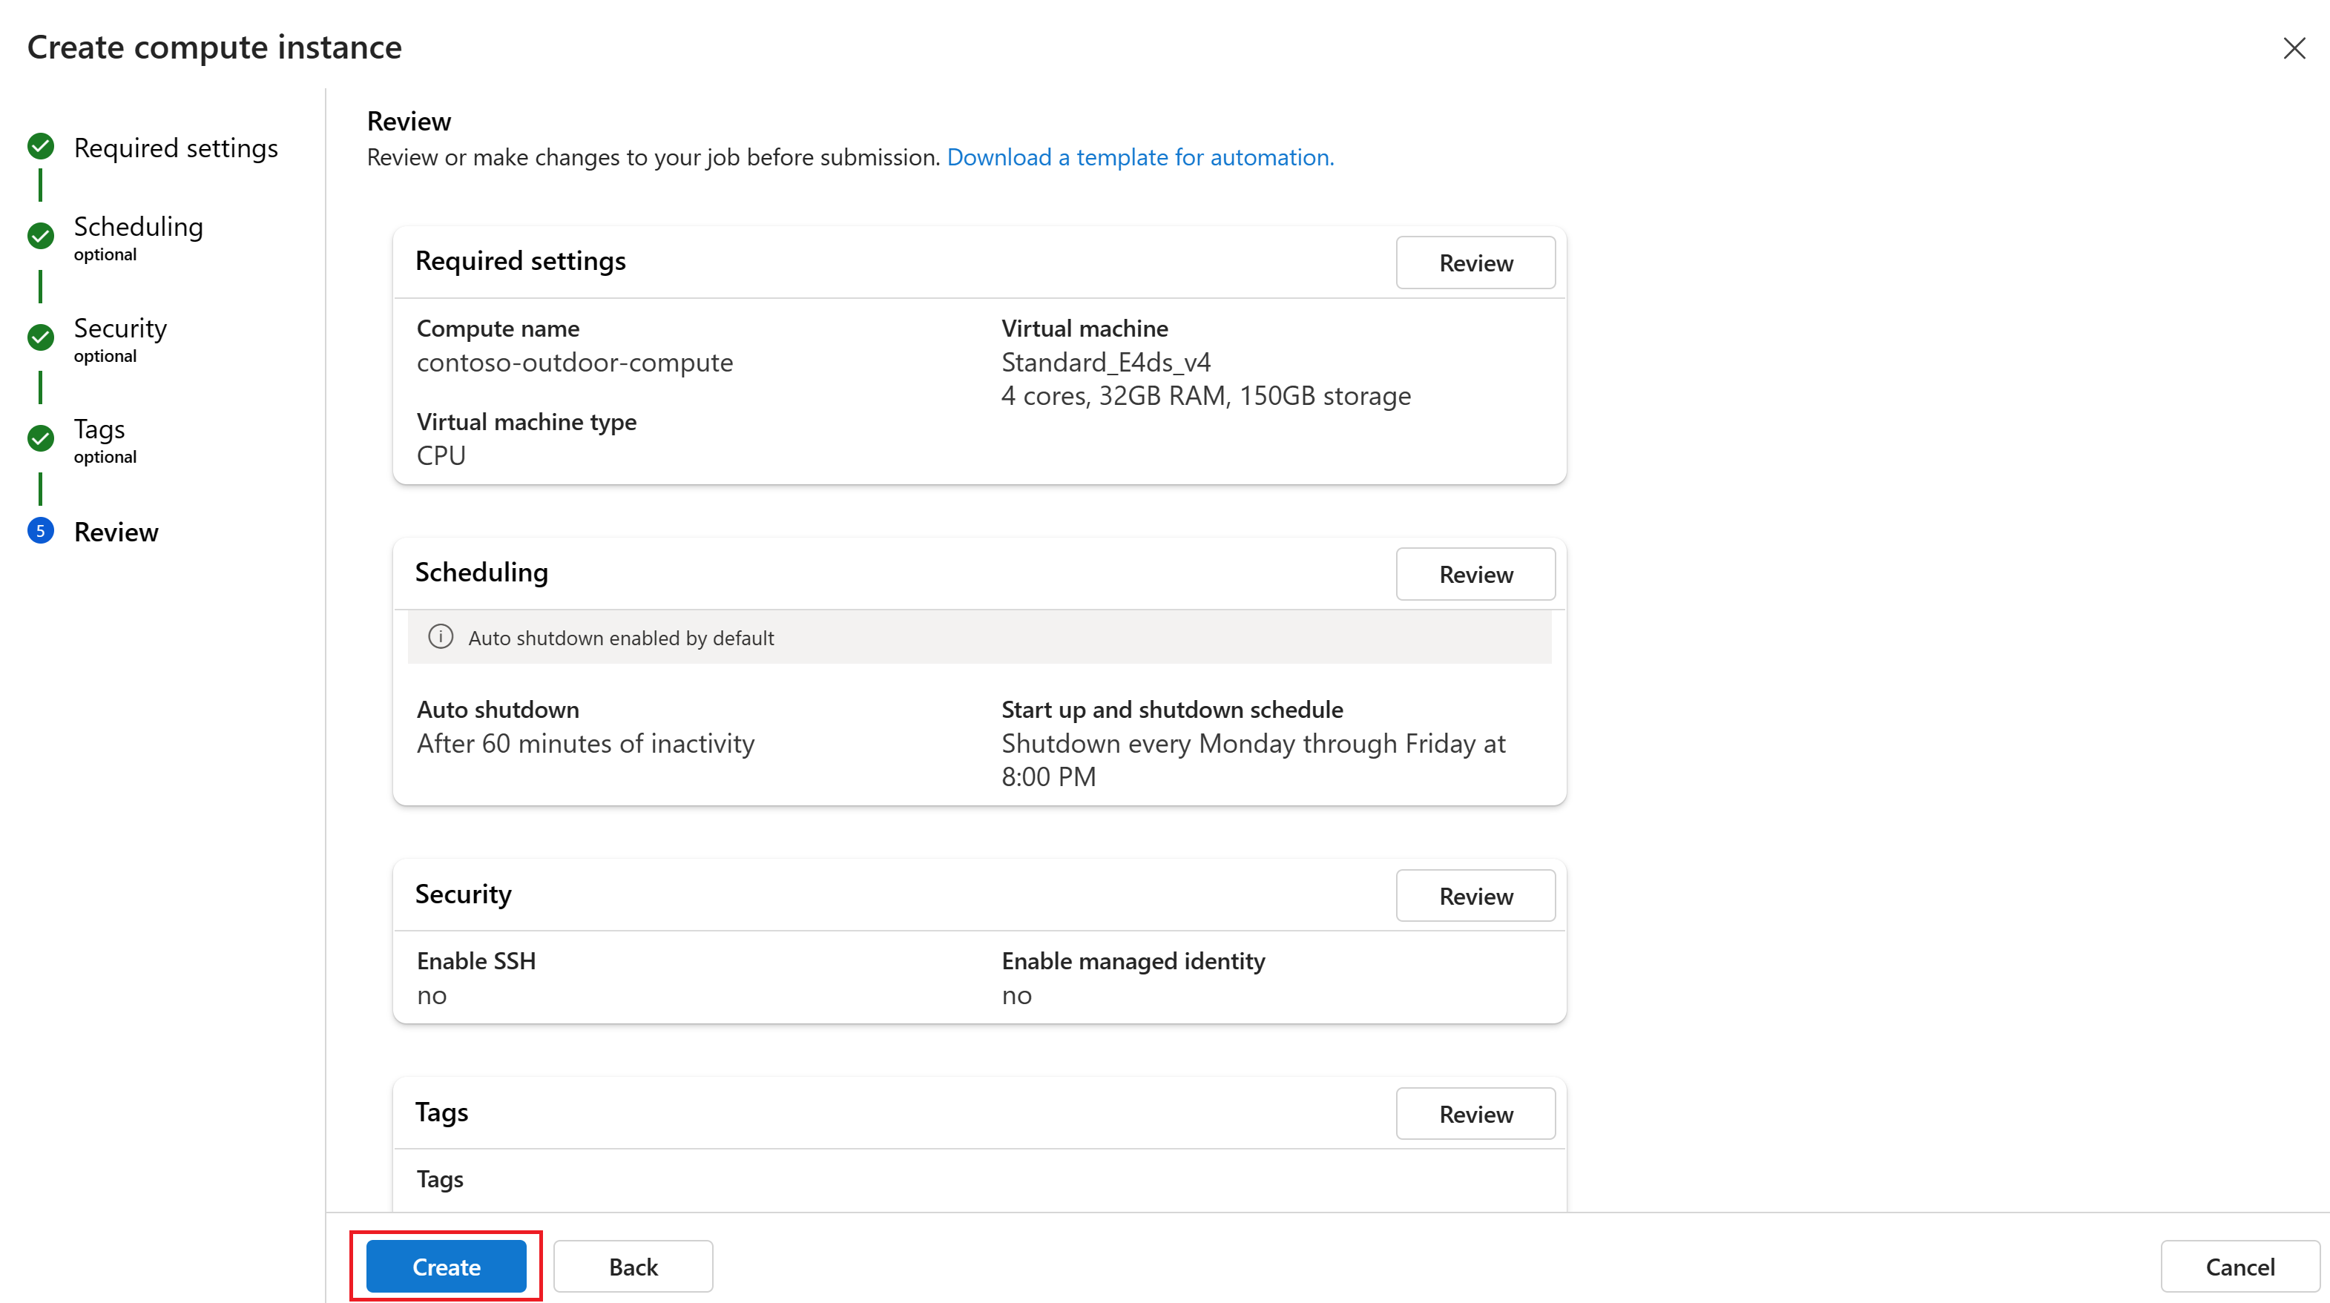Click the info icon beside Auto shutdown notice
The width and height of the screenshot is (2330, 1303).
click(441, 638)
